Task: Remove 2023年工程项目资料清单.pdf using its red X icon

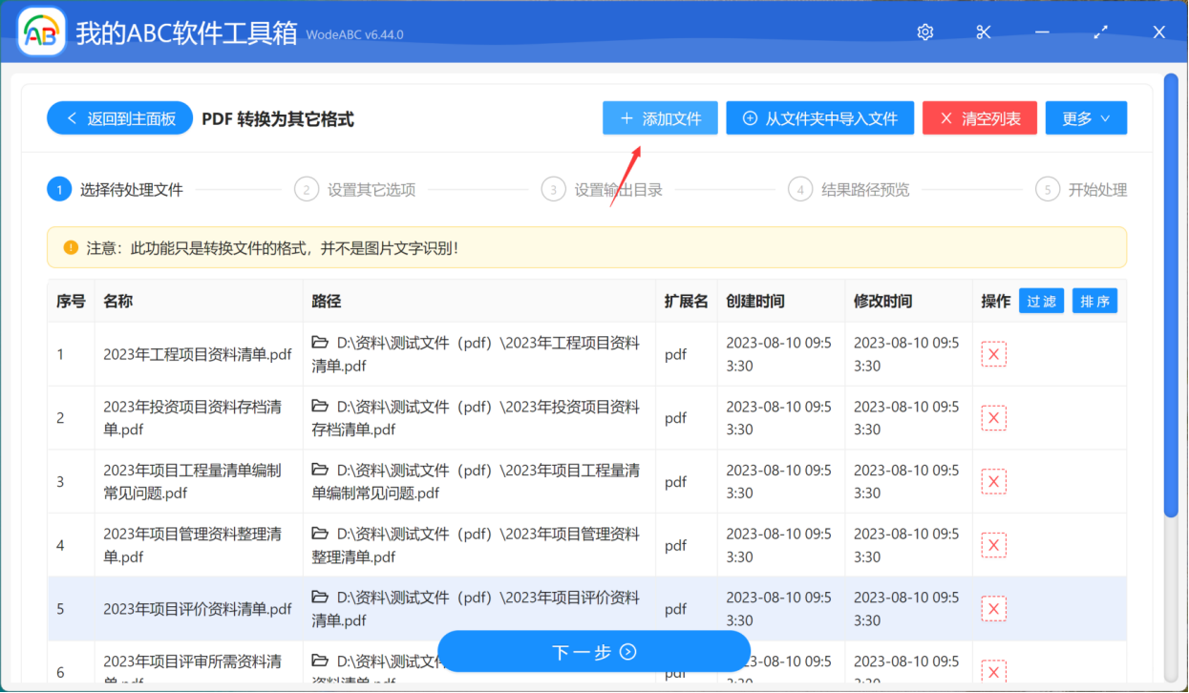Action: tap(993, 353)
